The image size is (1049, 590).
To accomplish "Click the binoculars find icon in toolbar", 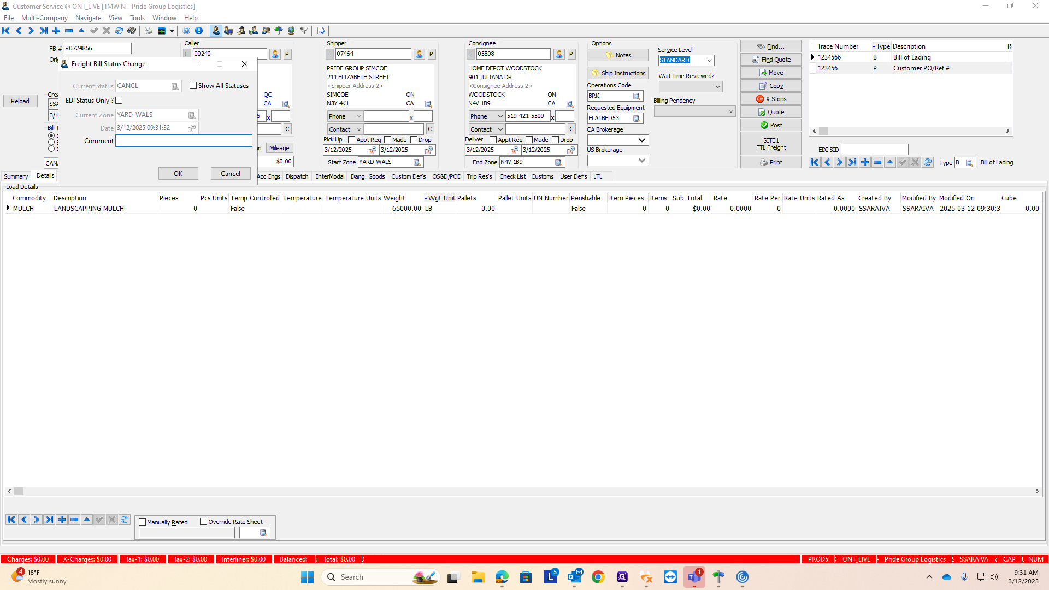I will coord(132,31).
